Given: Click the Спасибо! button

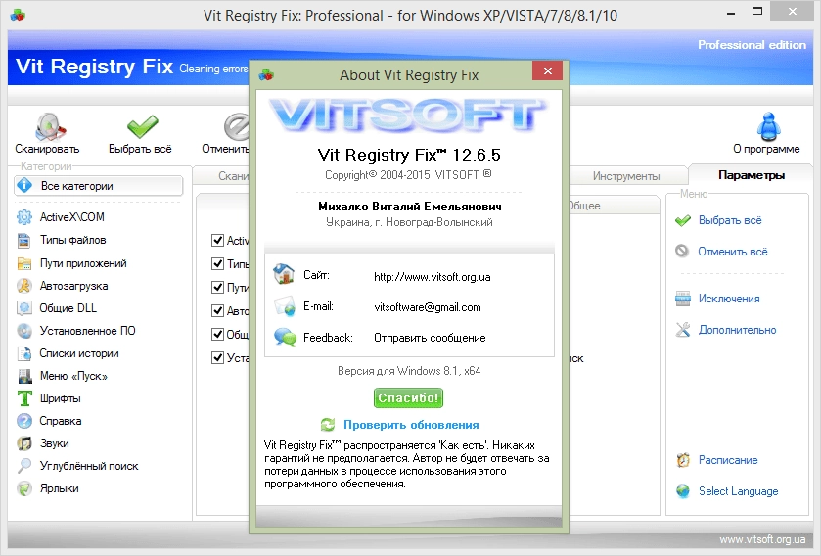Looking at the screenshot, I should pyautogui.click(x=408, y=397).
